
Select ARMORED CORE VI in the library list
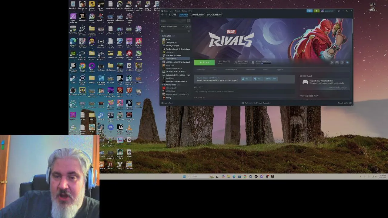176,94
